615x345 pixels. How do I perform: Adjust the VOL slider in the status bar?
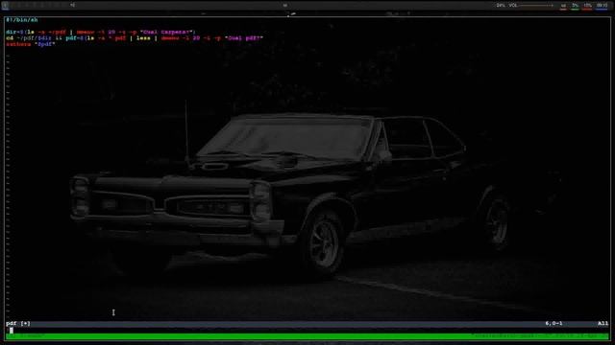tap(536, 6)
